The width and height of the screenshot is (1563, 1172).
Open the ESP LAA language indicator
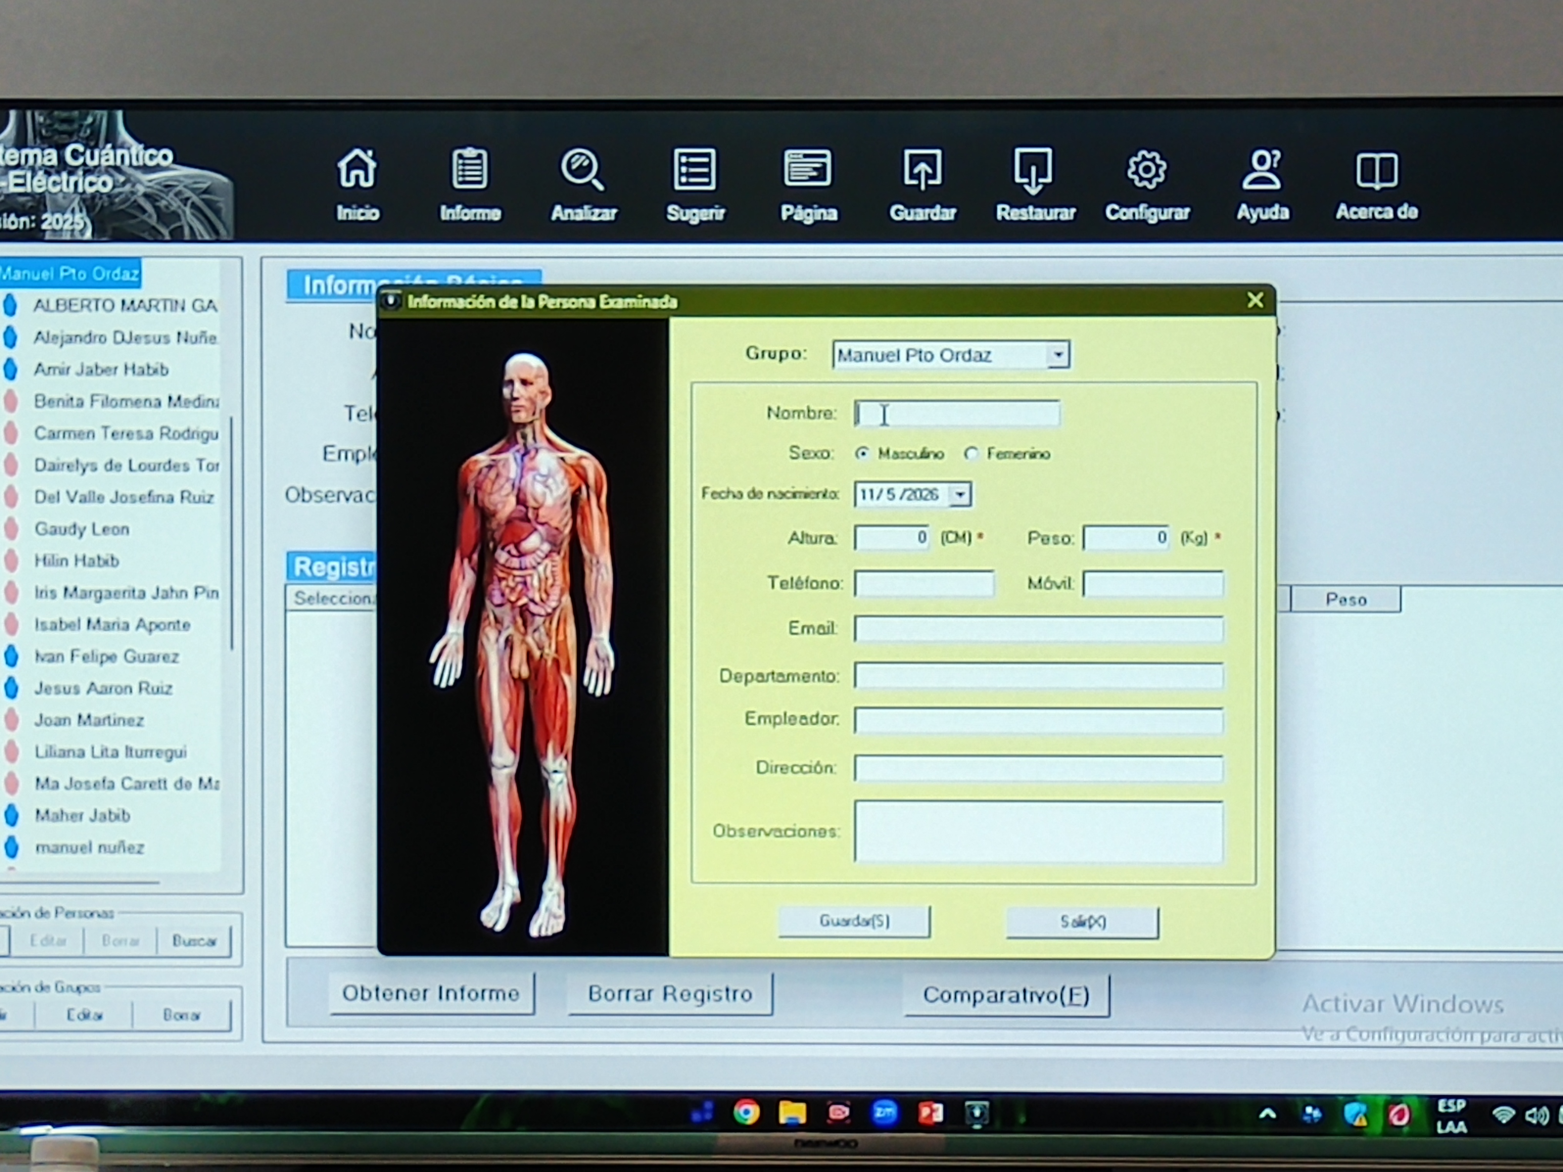(x=1451, y=1115)
